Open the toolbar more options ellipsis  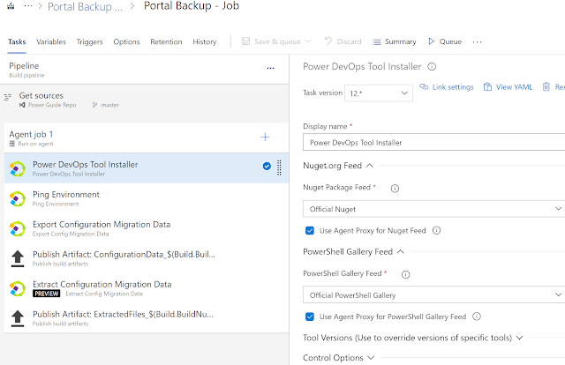(478, 41)
